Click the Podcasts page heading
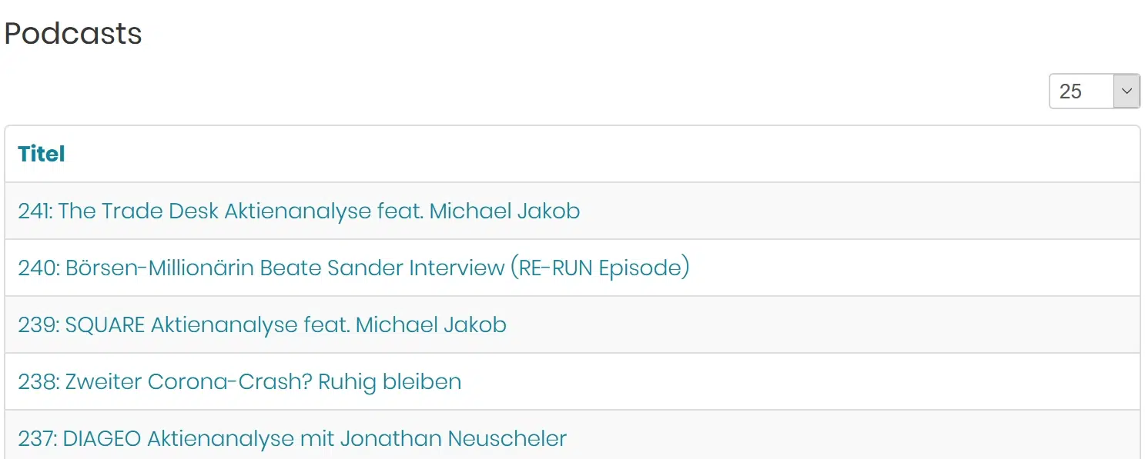Image resolution: width=1145 pixels, height=459 pixels. pyautogui.click(x=73, y=34)
